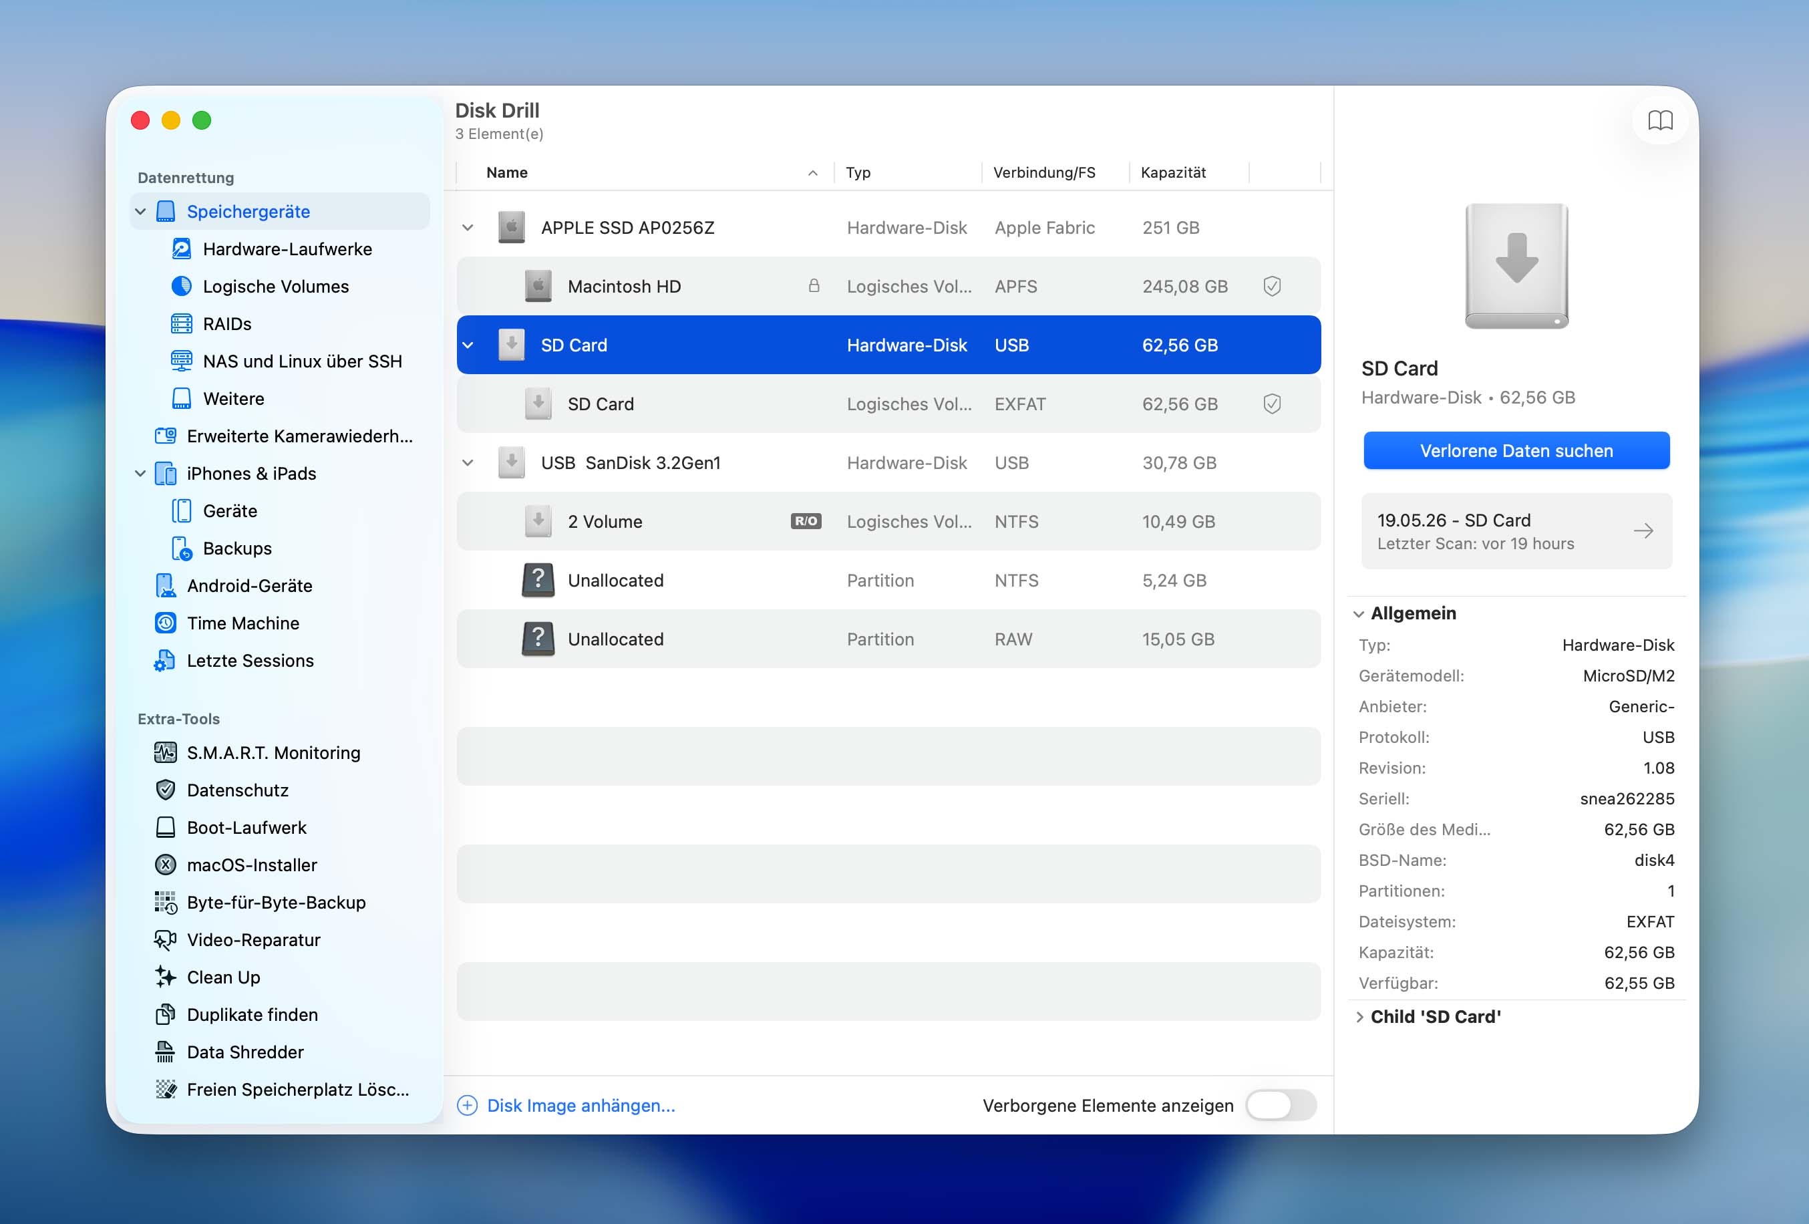Toggle Verborgene Elemente anzeigen switch
Image resolution: width=1809 pixels, height=1224 pixels.
click(1281, 1105)
